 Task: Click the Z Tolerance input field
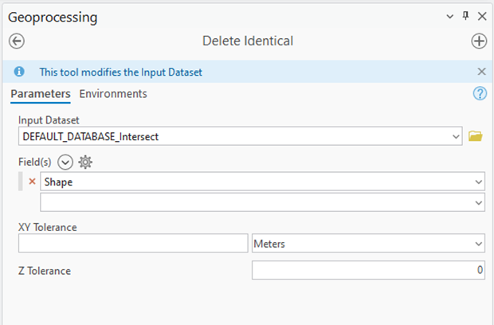coord(368,271)
